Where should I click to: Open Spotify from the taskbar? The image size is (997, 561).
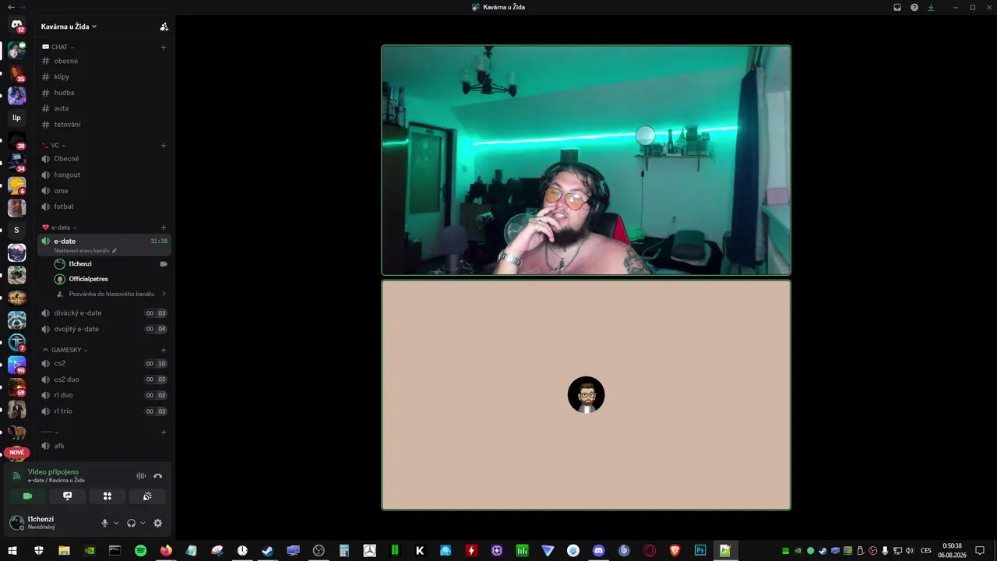pyautogui.click(x=140, y=551)
